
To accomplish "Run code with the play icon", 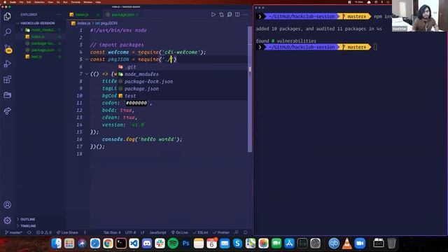I will 213,15.
